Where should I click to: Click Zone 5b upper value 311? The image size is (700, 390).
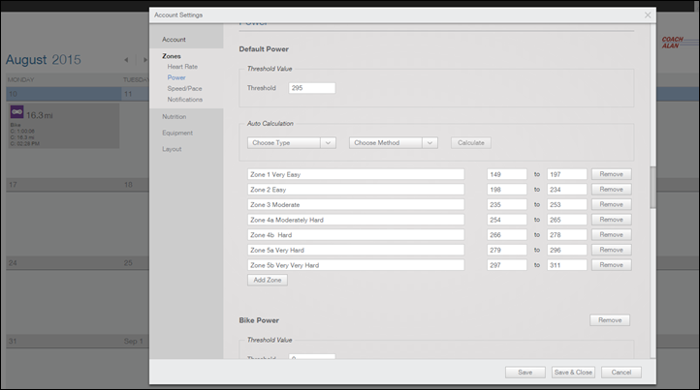[x=567, y=265]
